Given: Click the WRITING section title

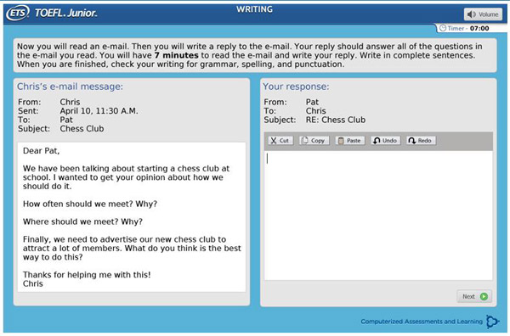Looking at the screenshot, I should 255,9.
